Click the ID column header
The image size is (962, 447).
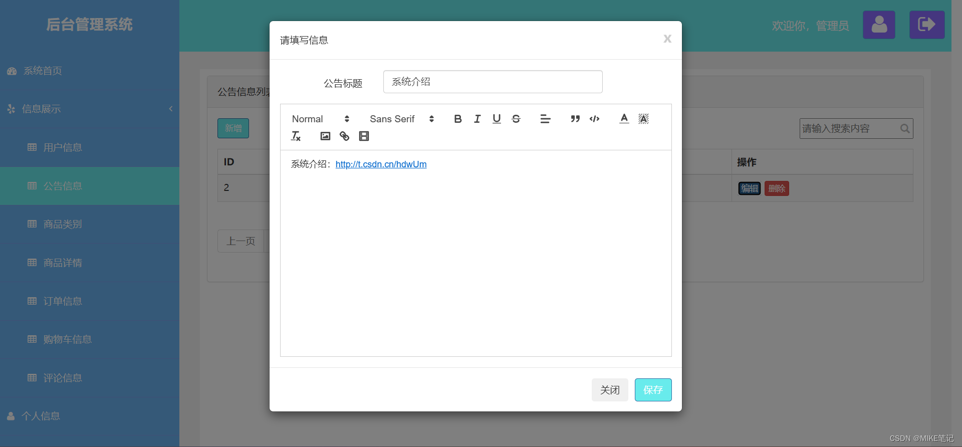point(229,162)
